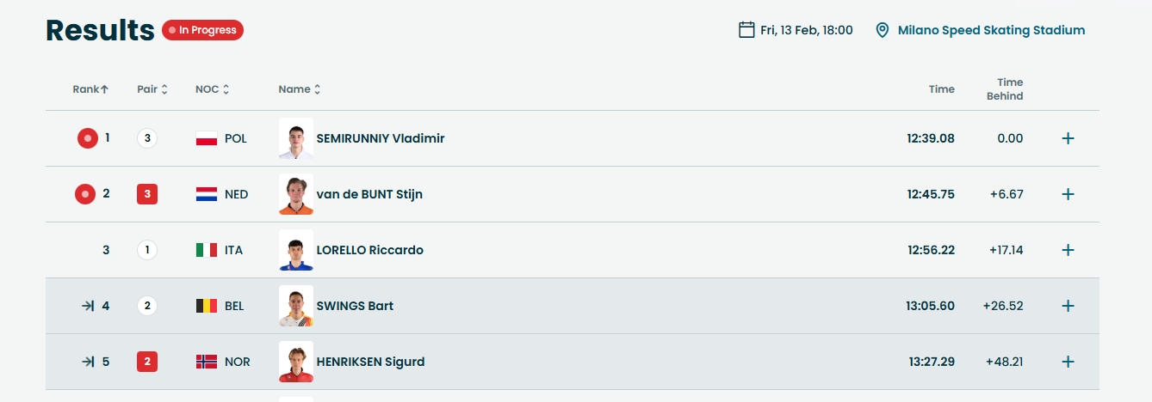The image size is (1152, 402).
Task: Click the Belgium flag icon
Action: point(207,306)
